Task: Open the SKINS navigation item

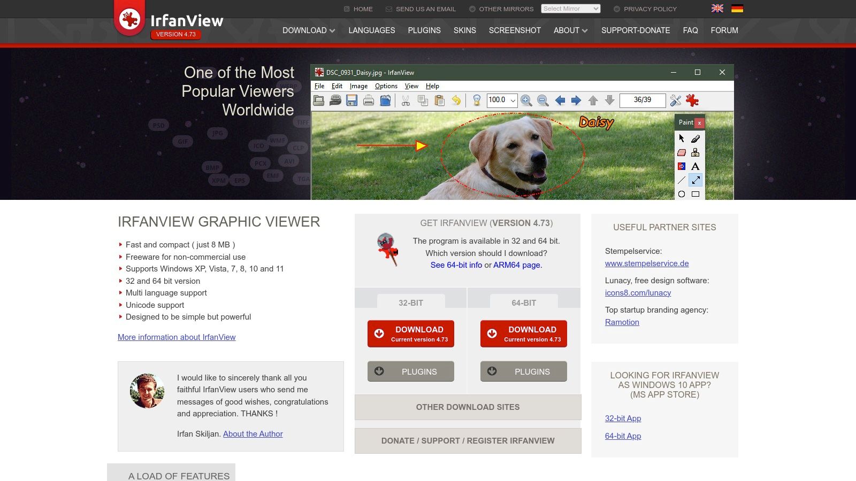Action: pyautogui.click(x=464, y=30)
